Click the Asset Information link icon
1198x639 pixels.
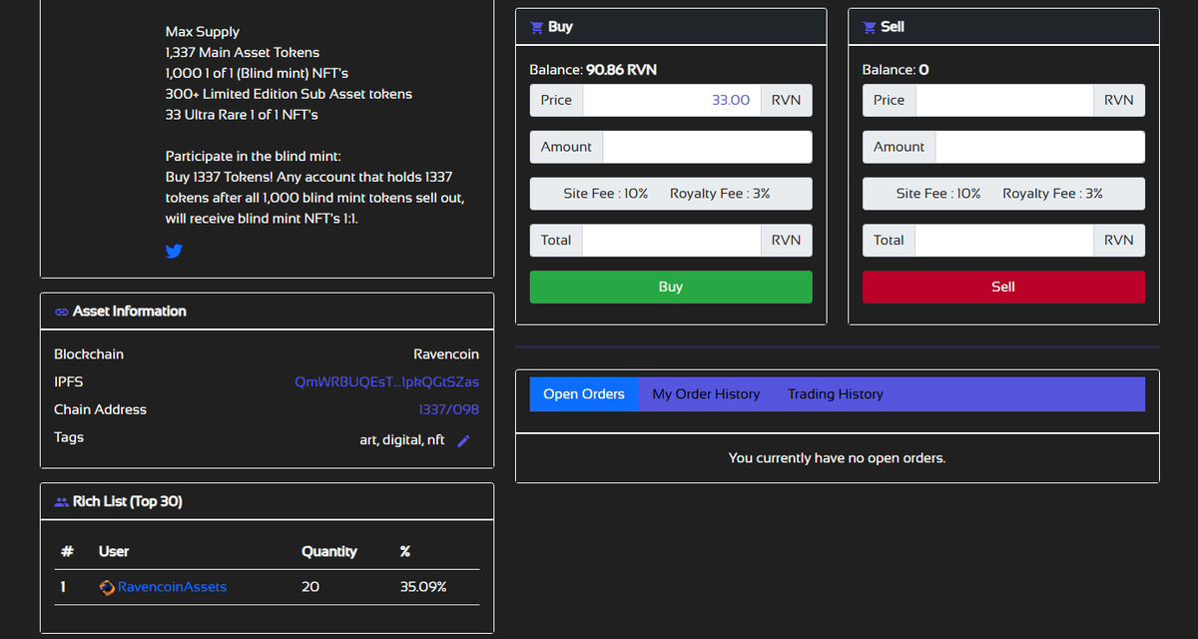coord(61,312)
